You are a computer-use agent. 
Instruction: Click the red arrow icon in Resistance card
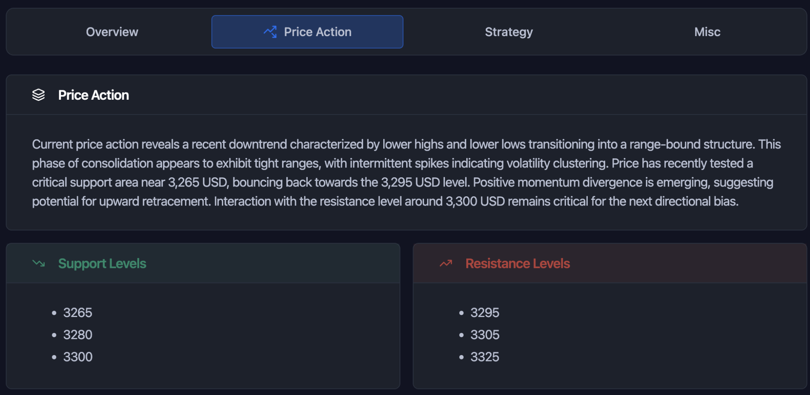pos(445,263)
